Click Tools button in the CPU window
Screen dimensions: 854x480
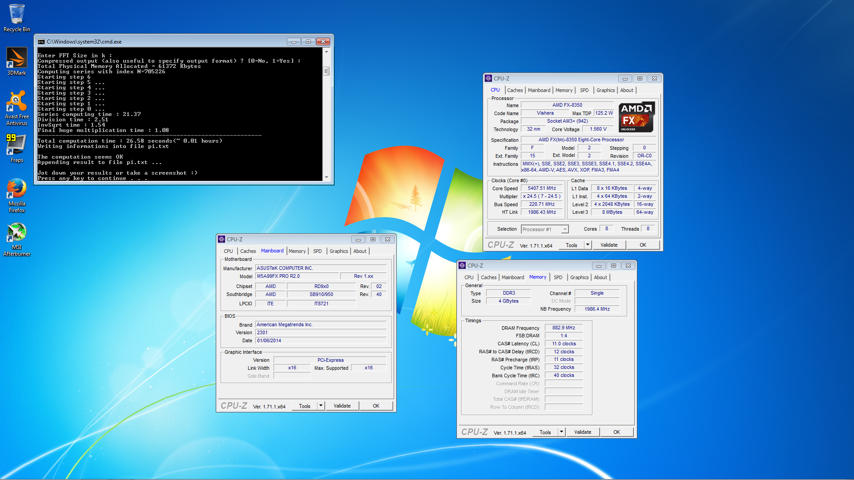click(572, 245)
